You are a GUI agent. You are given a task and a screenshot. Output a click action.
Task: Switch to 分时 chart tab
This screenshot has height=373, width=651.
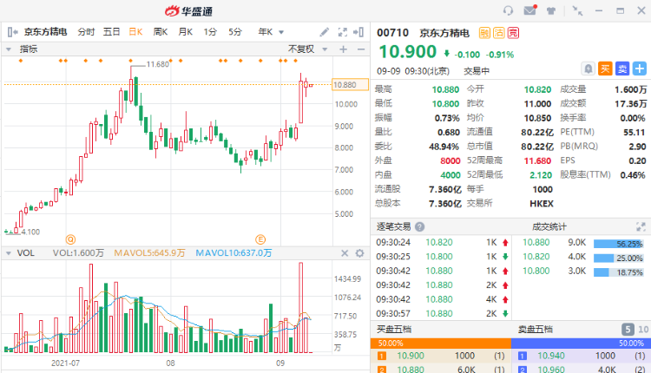[86, 32]
